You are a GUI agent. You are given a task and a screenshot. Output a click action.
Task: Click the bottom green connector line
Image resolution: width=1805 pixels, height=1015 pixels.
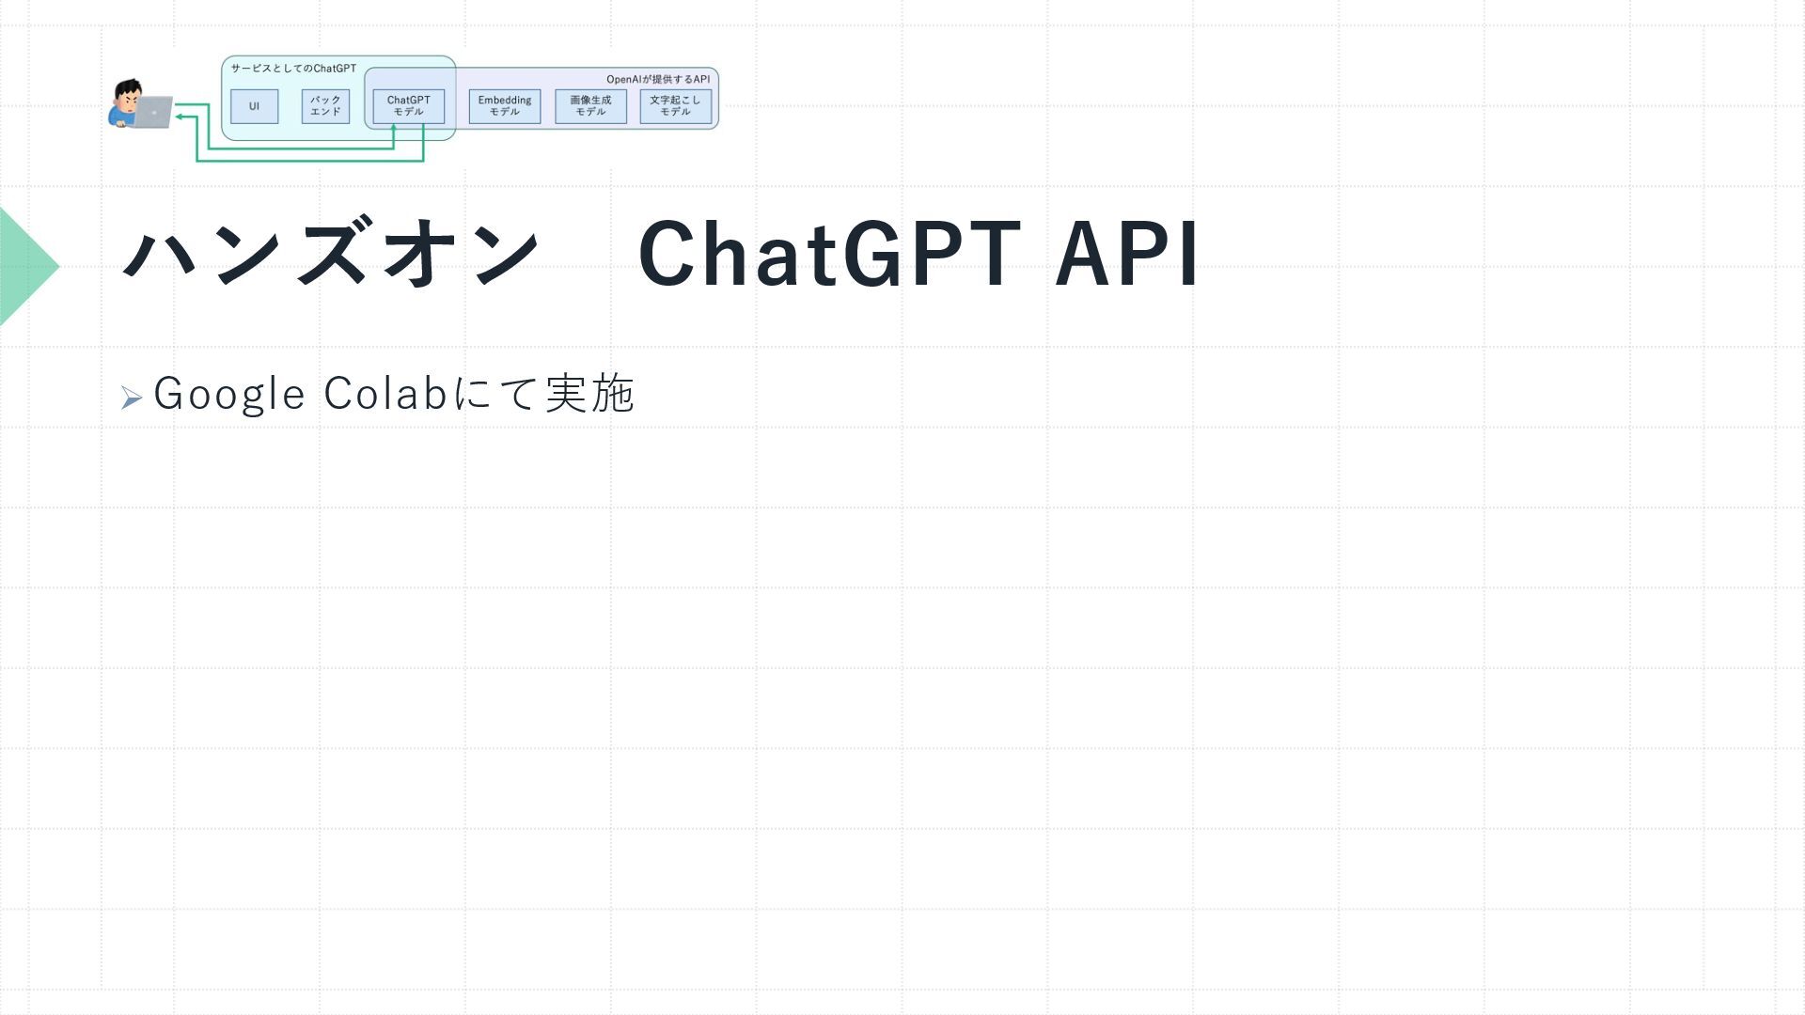click(310, 161)
